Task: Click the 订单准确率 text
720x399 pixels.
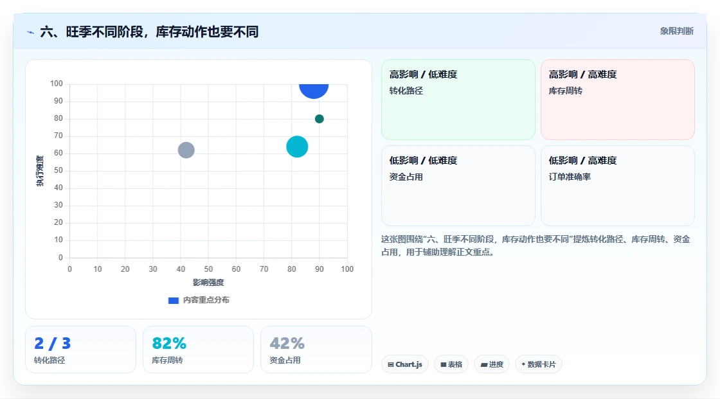Action: coord(570,177)
